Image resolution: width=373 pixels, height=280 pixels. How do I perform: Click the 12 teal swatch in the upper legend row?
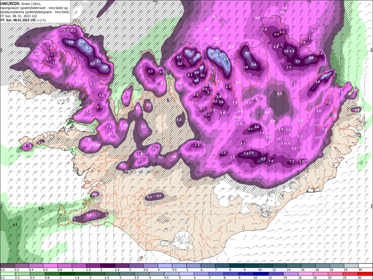(x=280, y=266)
